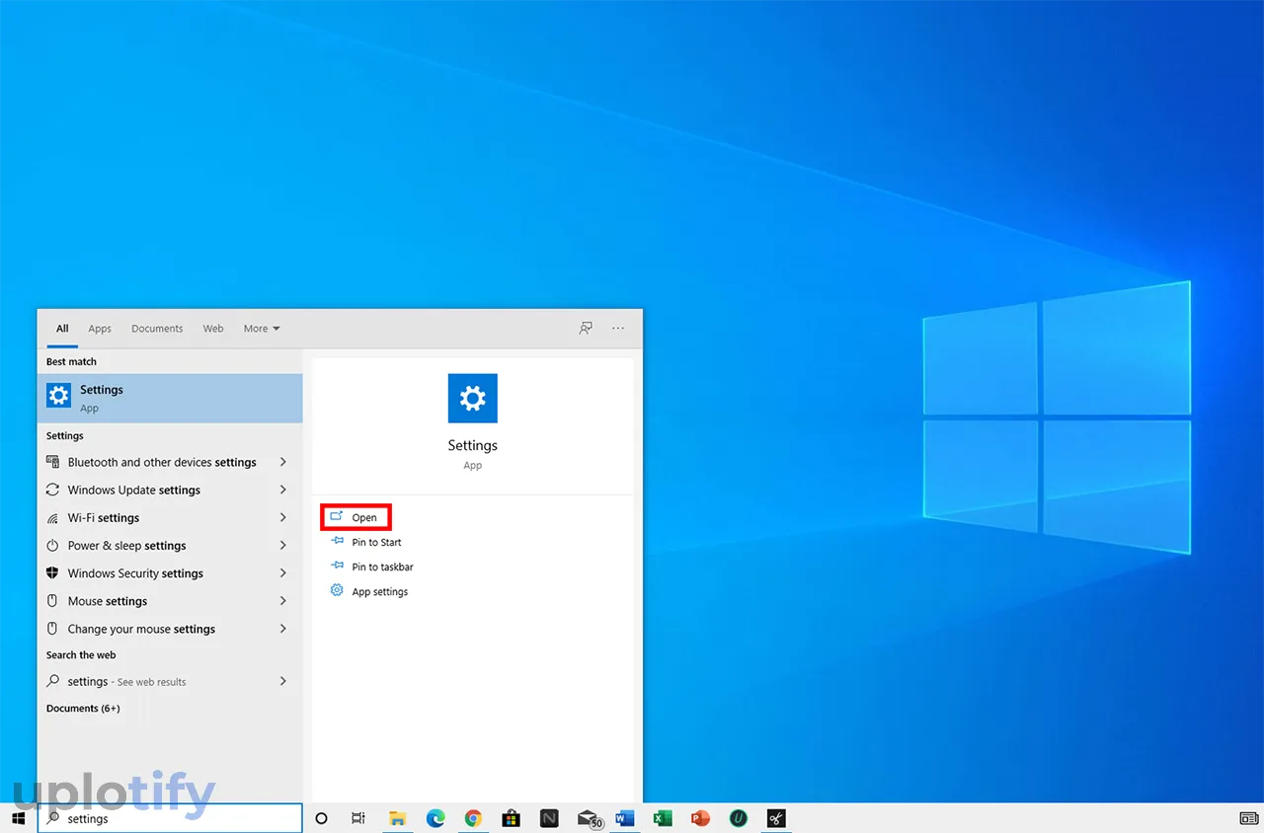The width and height of the screenshot is (1264, 833).
Task: Open the notification center icon
Action: pyautogui.click(x=1248, y=818)
